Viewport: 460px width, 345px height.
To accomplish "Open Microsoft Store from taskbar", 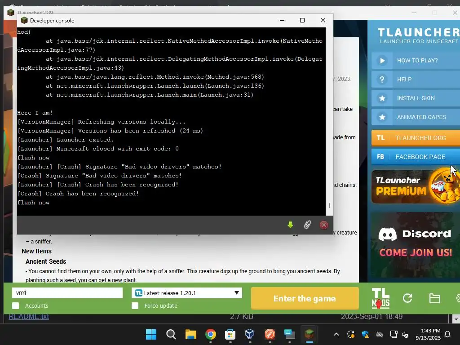I will point(230,334).
